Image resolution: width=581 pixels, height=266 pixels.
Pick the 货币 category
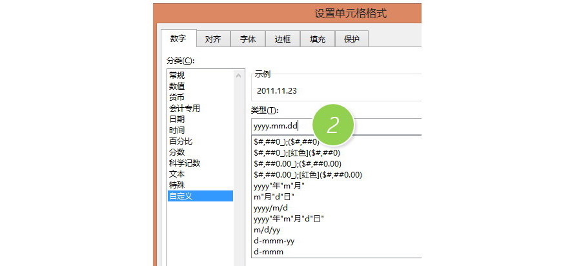[201, 97]
